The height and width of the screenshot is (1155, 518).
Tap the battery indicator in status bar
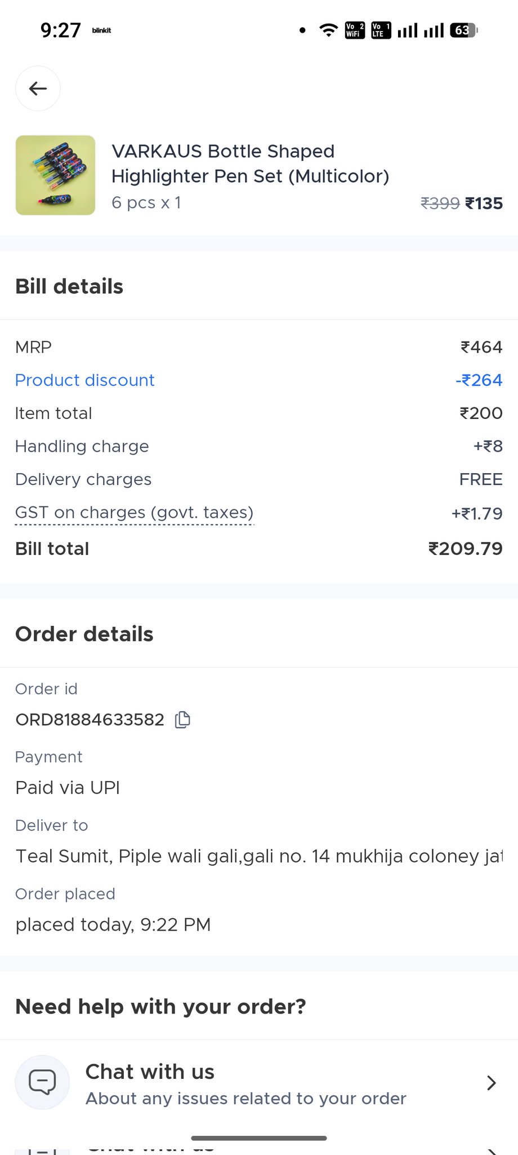tap(463, 30)
